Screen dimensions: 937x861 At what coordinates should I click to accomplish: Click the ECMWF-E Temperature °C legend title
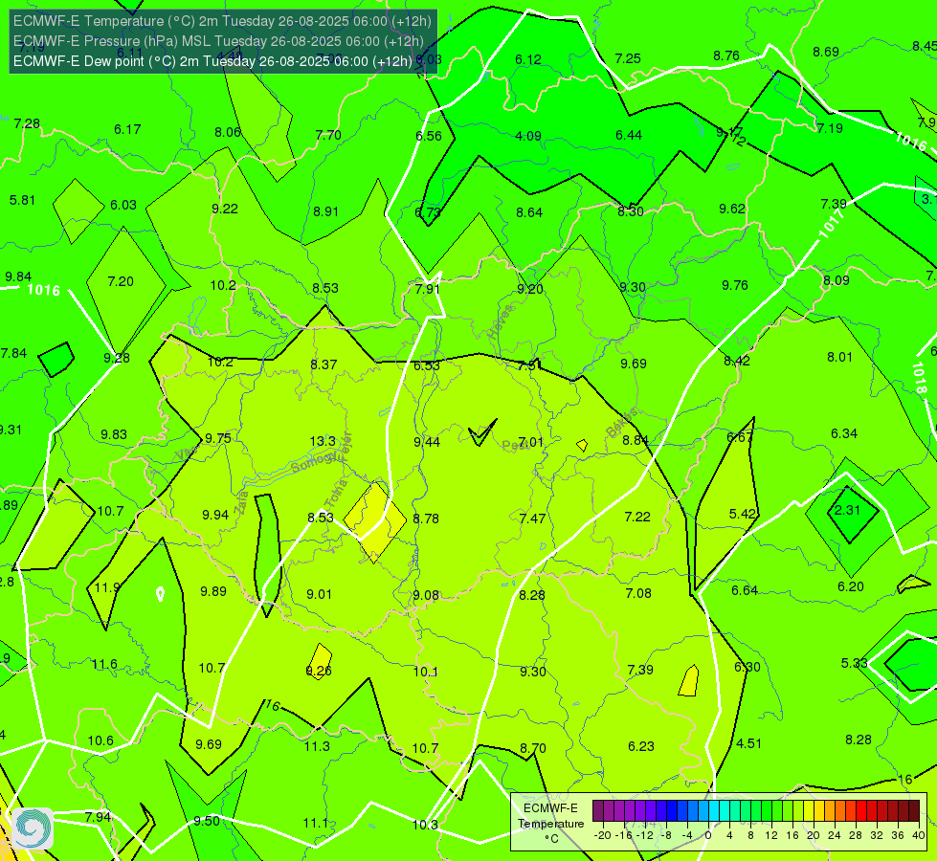click(550, 824)
